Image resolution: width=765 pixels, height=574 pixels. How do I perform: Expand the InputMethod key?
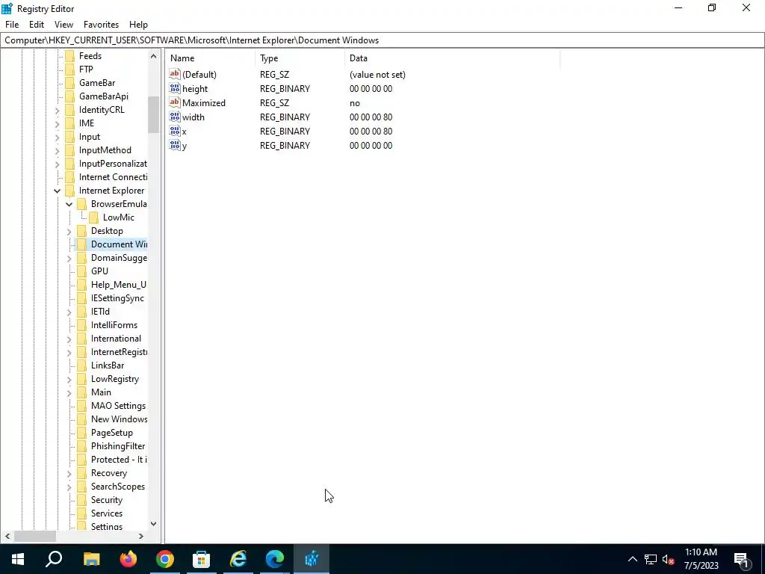57,151
